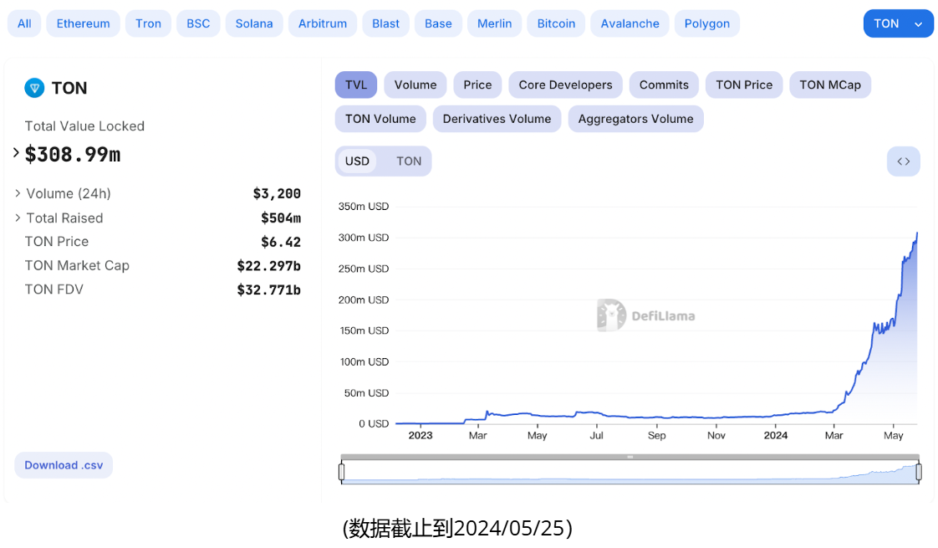Toggle the TON Volume chart option
938x548 pixels.
[380, 119]
